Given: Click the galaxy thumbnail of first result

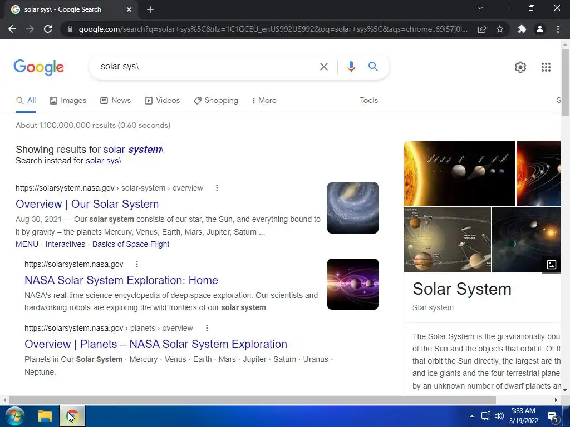Looking at the screenshot, I should click(352, 208).
